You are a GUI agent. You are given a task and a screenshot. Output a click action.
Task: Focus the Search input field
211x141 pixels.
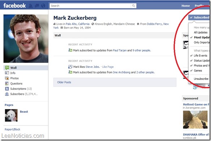click(90, 6)
